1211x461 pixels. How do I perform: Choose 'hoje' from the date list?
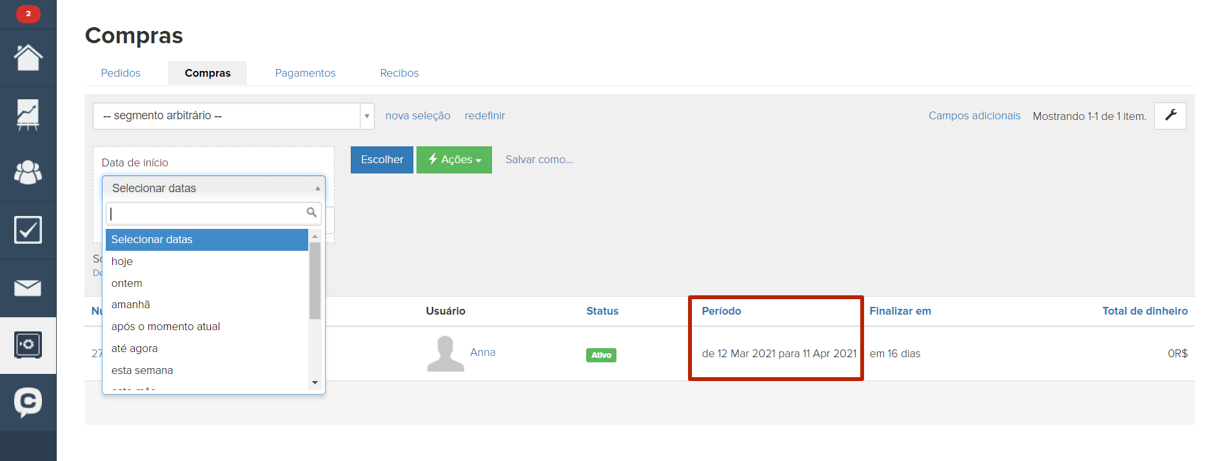click(x=122, y=261)
